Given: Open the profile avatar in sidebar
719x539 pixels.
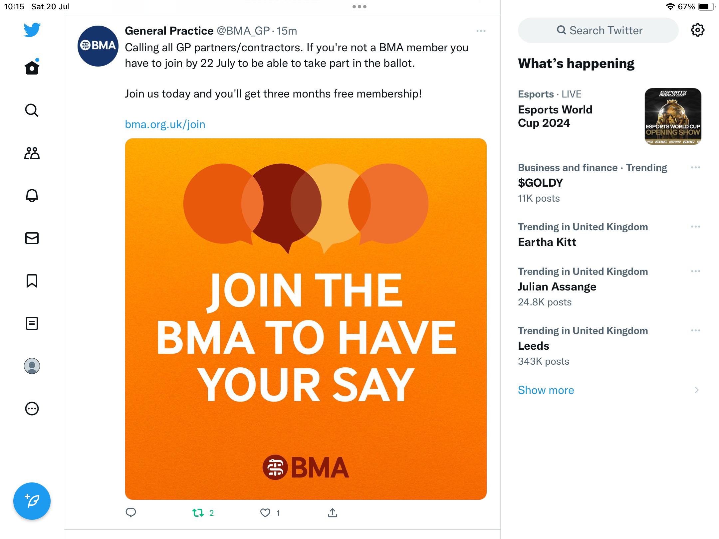Looking at the screenshot, I should click(32, 366).
